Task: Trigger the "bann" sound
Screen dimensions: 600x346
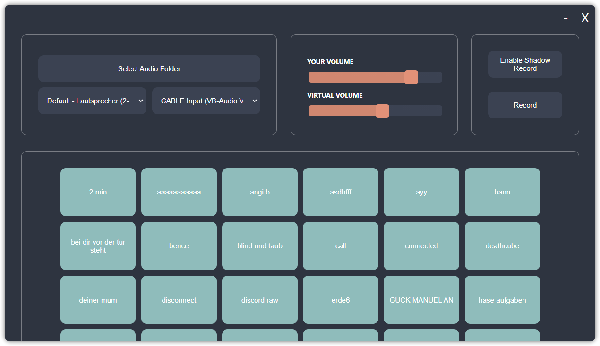Action: [x=502, y=192]
